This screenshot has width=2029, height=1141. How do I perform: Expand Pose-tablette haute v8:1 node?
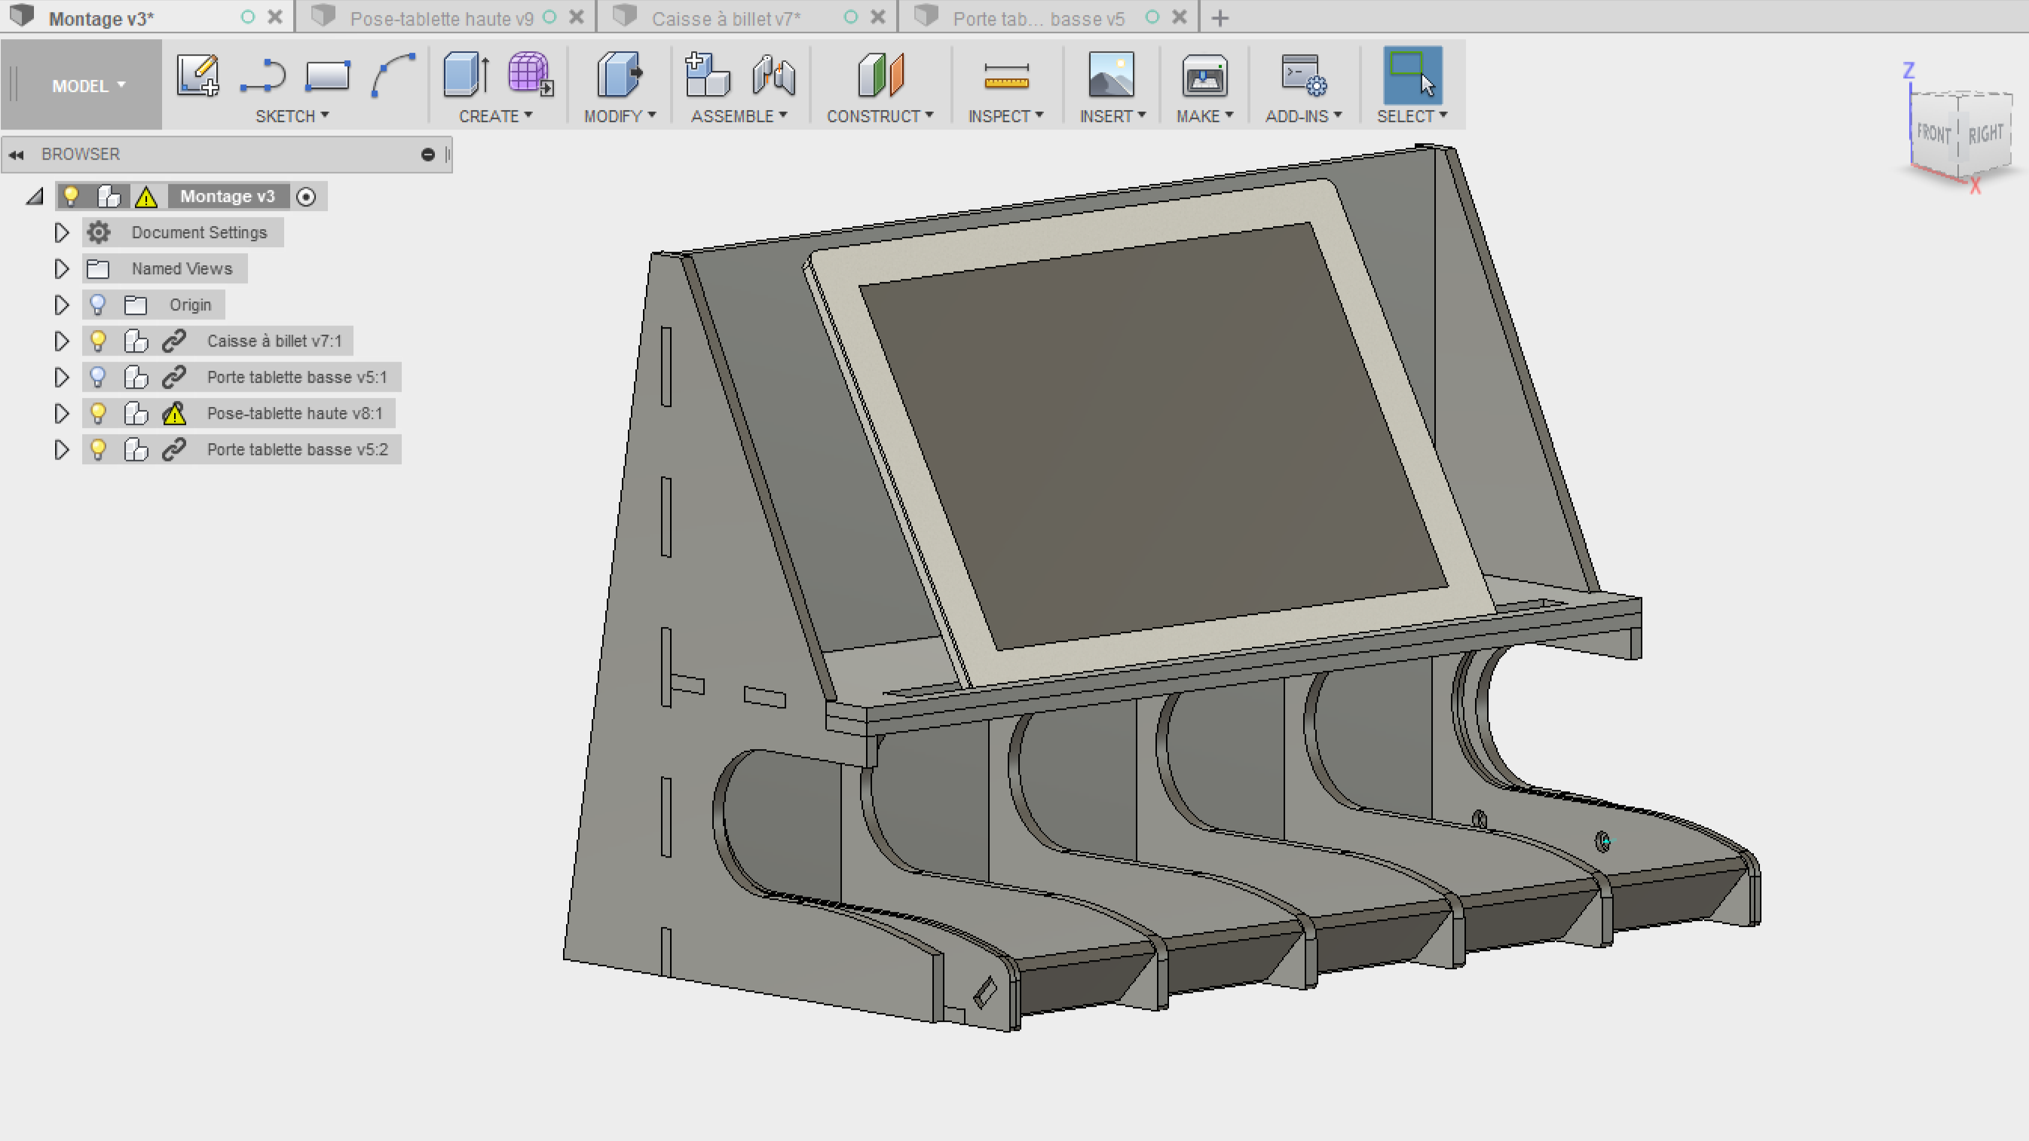point(62,414)
